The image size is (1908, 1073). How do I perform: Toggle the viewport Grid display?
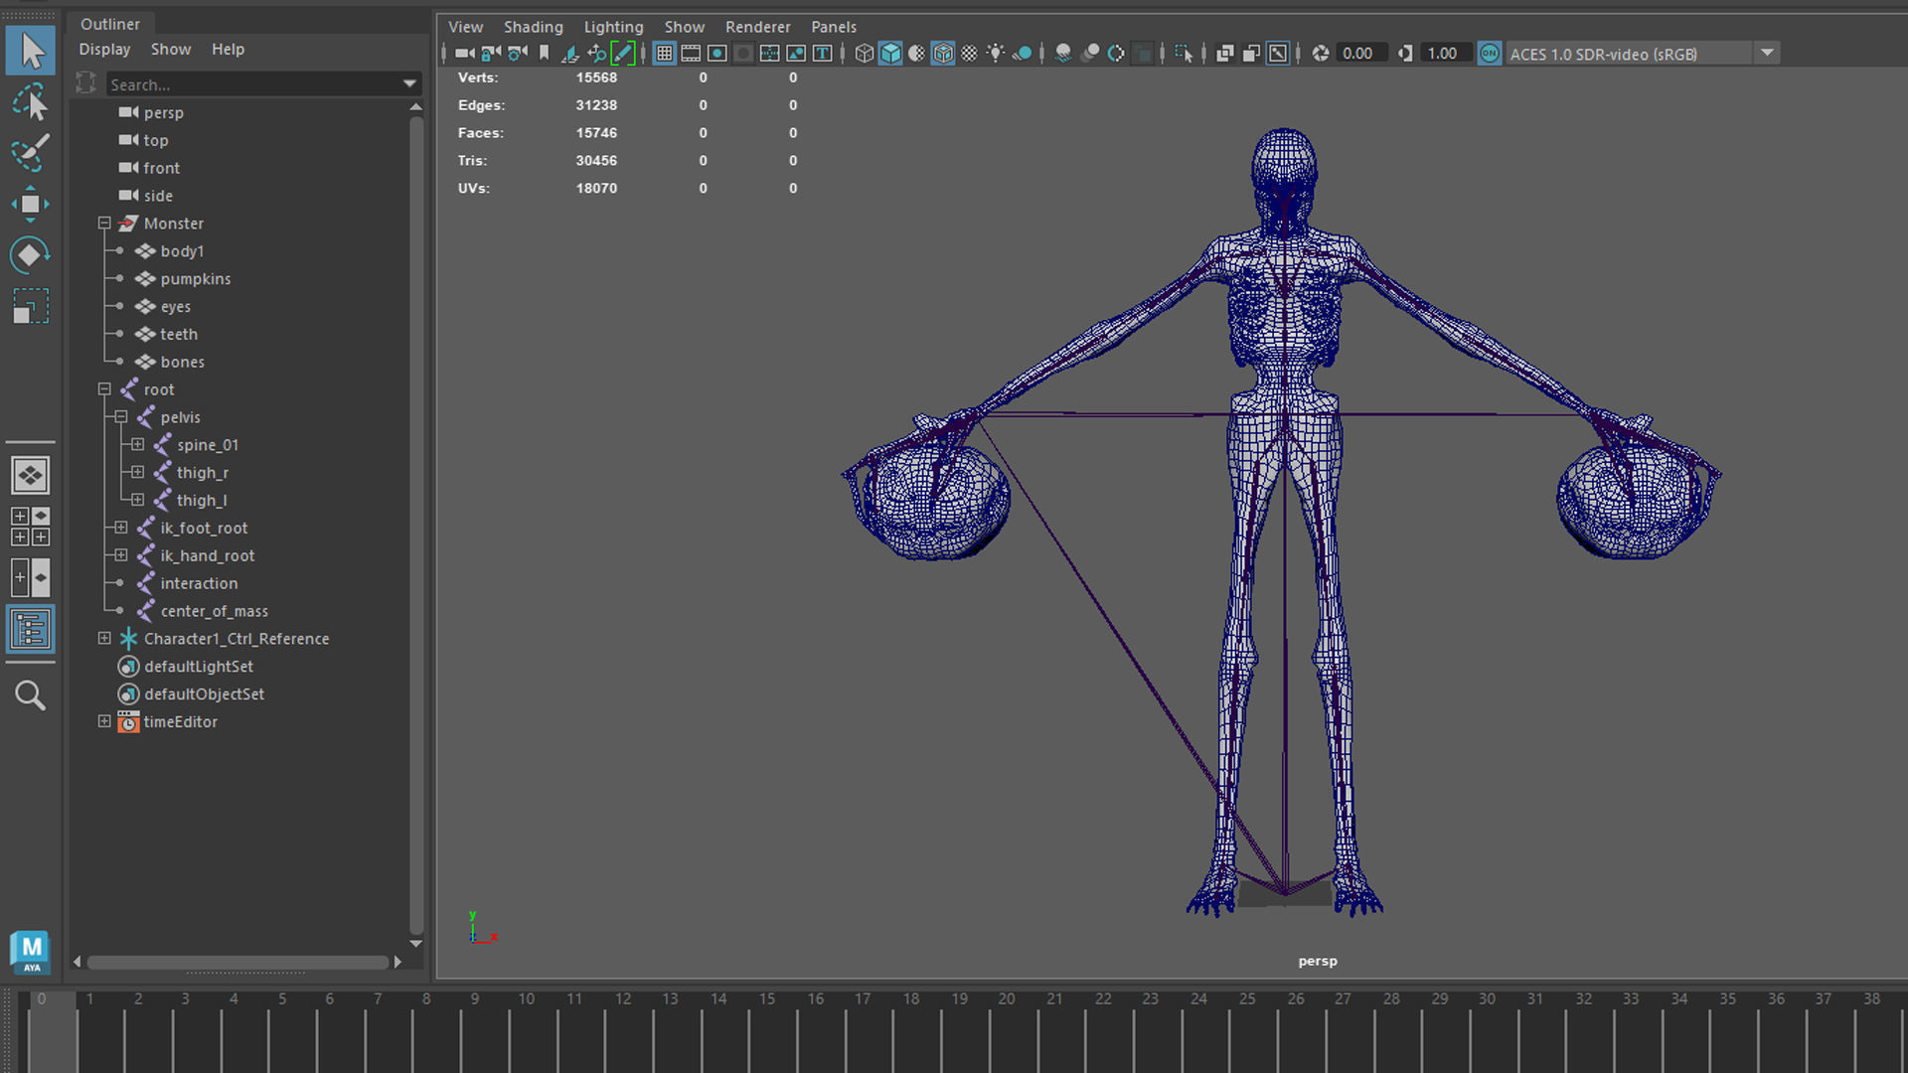665,54
